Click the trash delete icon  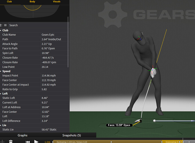point(11,142)
